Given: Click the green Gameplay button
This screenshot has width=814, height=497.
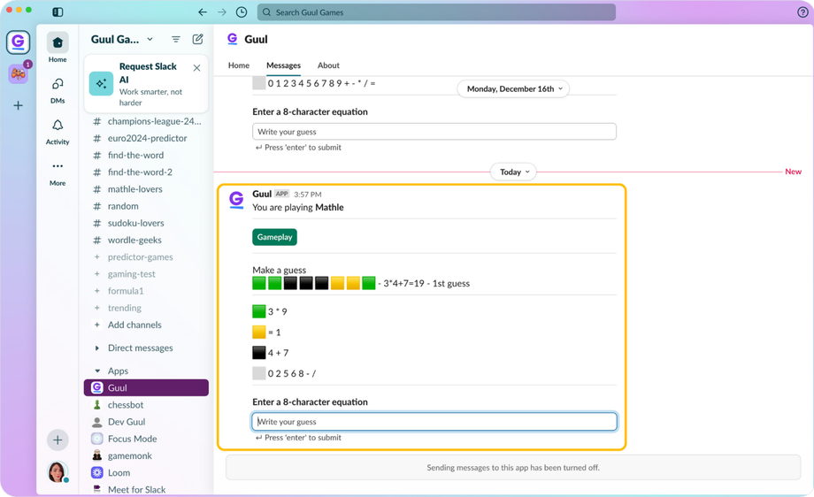Looking at the screenshot, I should click(274, 237).
